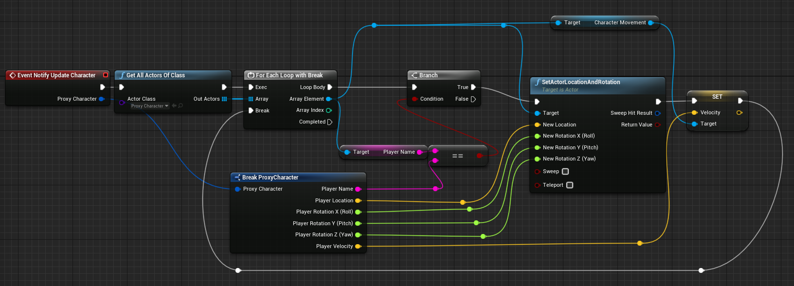
Task: Click the Player Location output pin
Action: click(358, 200)
